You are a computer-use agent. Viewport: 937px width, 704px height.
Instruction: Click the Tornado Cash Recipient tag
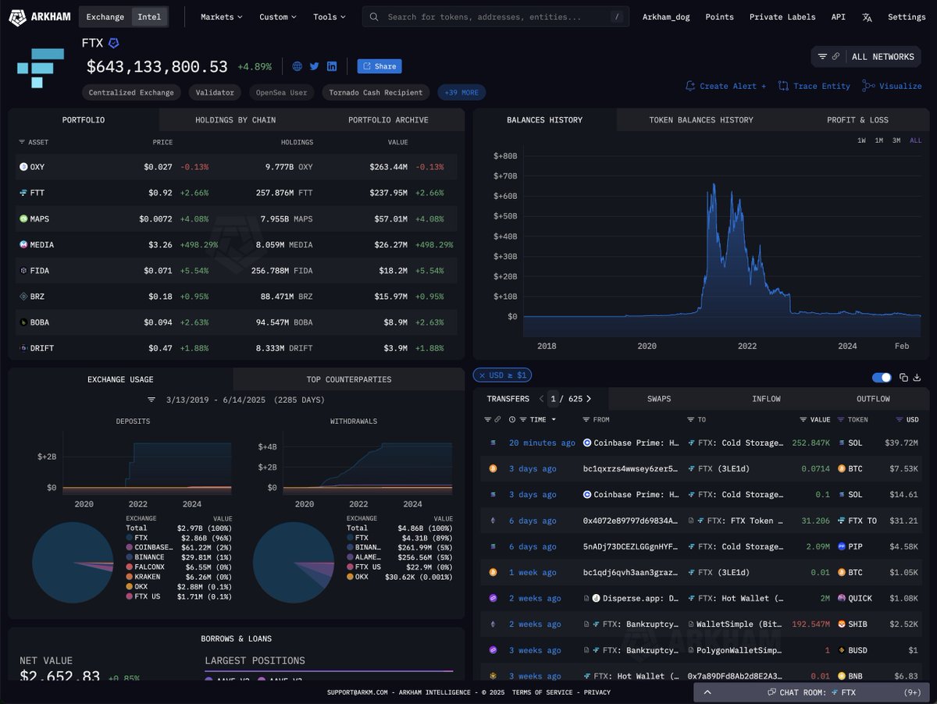point(376,93)
